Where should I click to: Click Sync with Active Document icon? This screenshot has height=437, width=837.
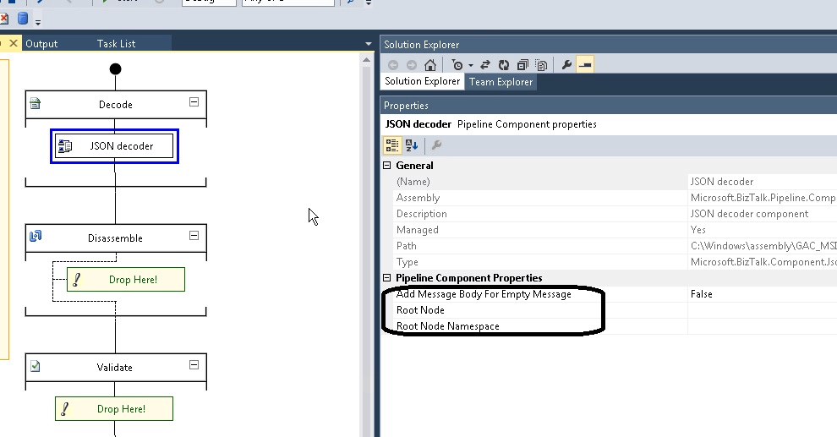(486, 65)
